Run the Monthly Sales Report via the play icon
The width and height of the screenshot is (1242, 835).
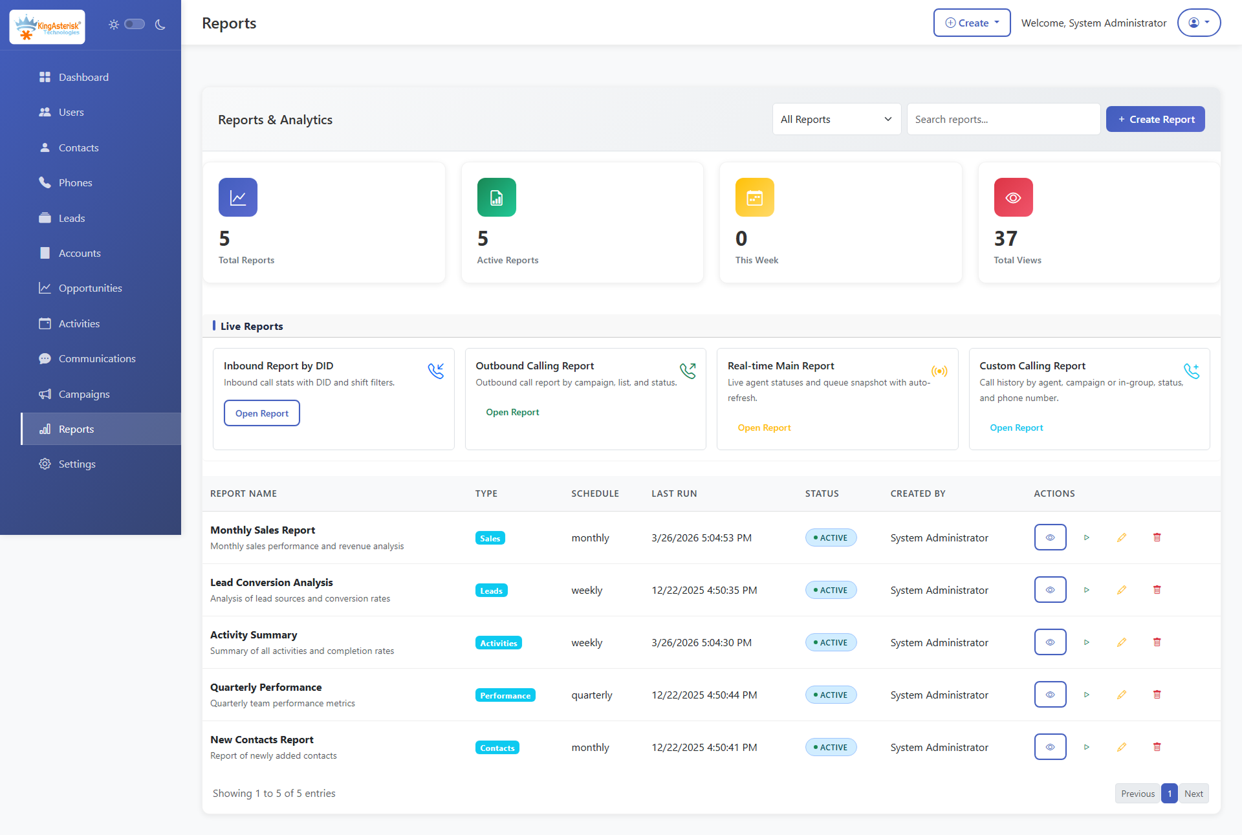pyautogui.click(x=1087, y=537)
